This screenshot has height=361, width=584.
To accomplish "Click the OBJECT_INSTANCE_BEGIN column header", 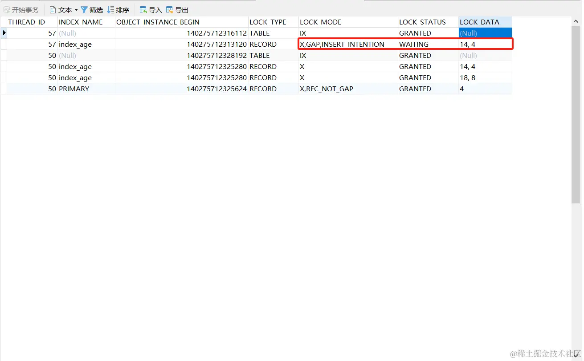I will coord(182,22).
